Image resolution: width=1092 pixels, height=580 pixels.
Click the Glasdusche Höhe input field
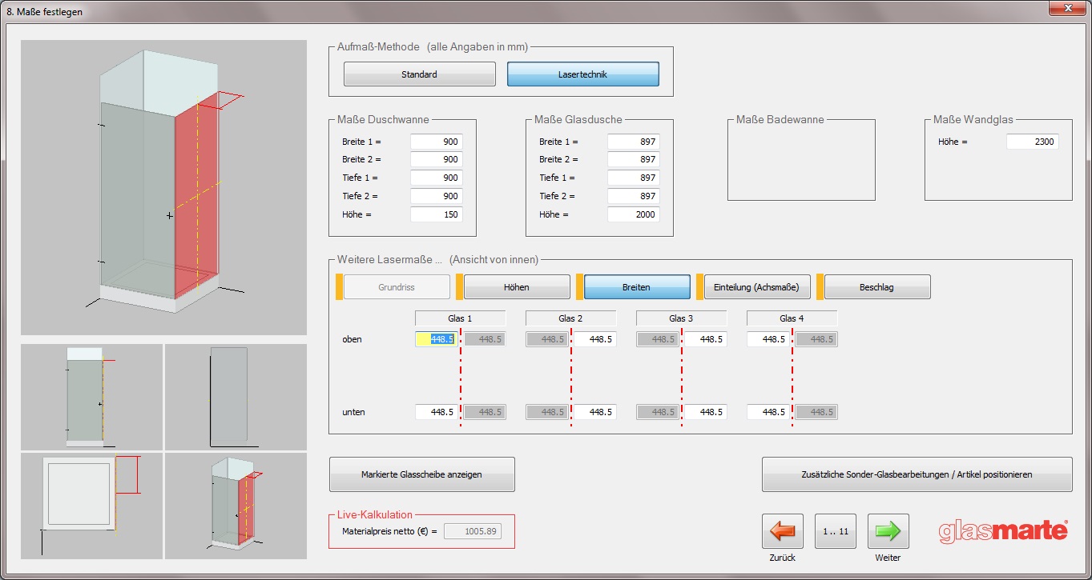[x=633, y=214]
